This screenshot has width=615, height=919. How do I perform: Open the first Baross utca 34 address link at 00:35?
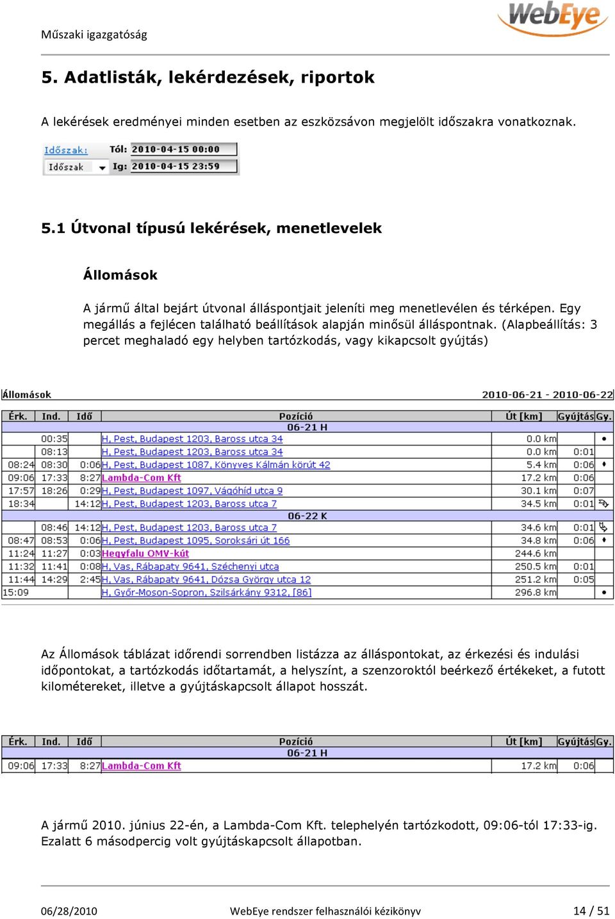(x=192, y=439)
